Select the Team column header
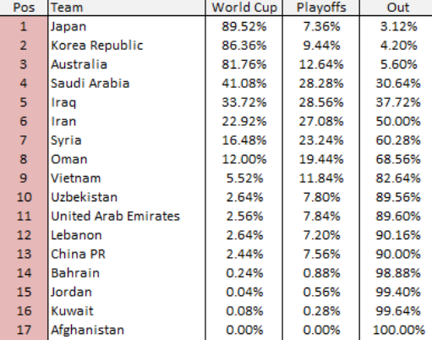Viewport: 432px width, 340px height. [127, 8]
